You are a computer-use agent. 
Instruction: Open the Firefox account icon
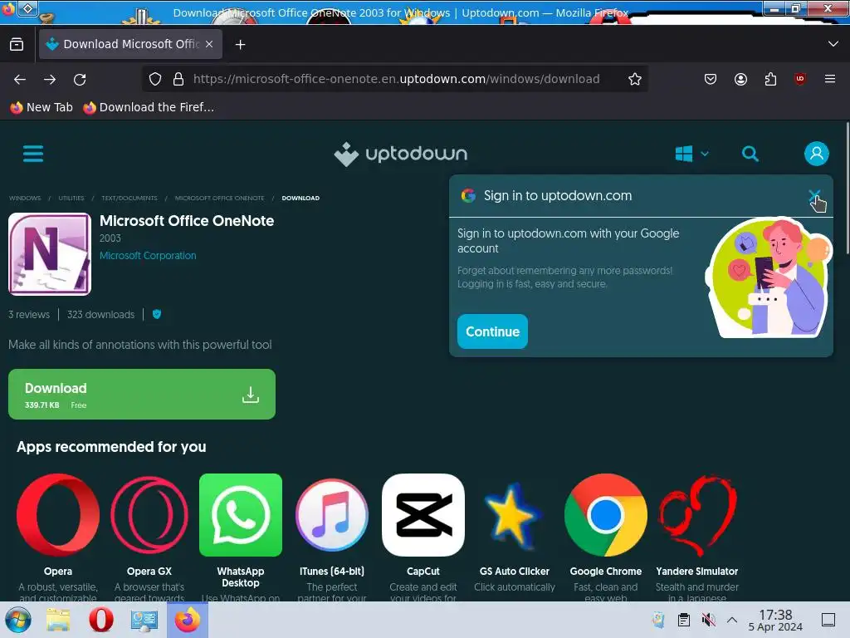740,79
